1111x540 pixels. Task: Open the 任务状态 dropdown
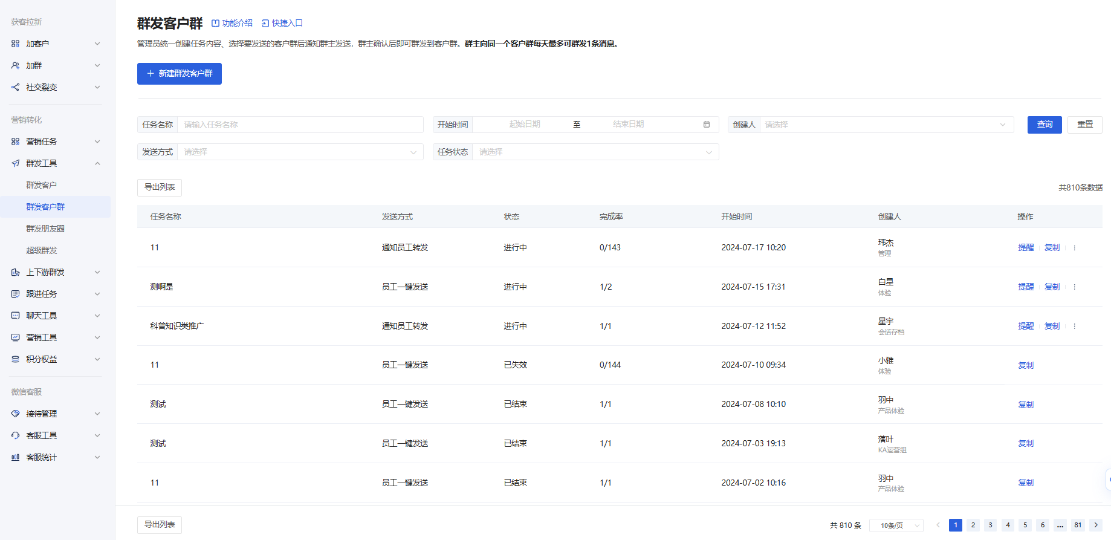595,152
